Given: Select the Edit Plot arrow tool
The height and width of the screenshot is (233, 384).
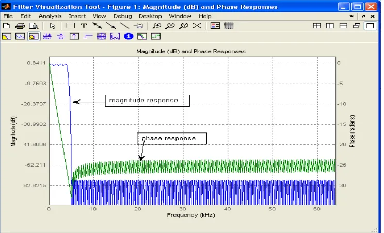Looking at the screenshot, I should (x=53, y=26).
